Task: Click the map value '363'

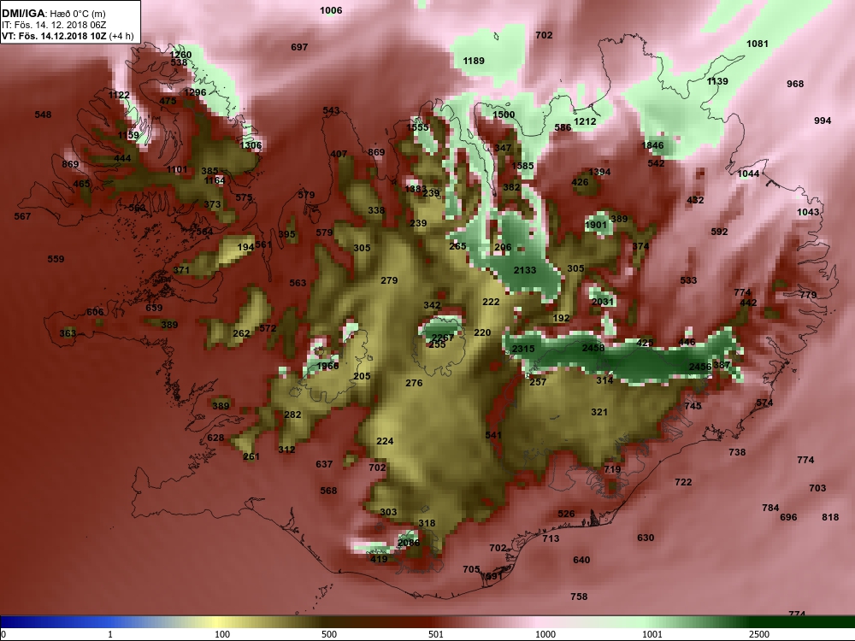Action: click(x=68, y=333)
